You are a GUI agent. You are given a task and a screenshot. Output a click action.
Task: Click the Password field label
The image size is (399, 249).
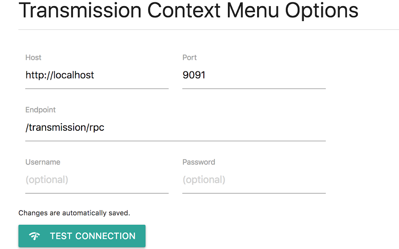pos(199,162)
